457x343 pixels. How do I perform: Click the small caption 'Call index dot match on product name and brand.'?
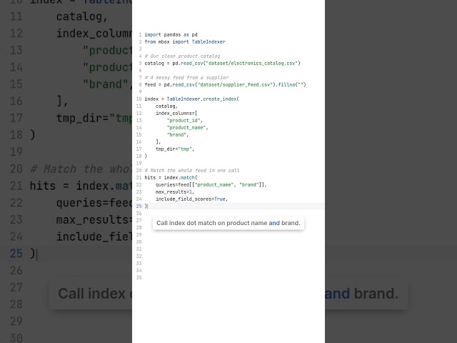(x=228, y=223)
